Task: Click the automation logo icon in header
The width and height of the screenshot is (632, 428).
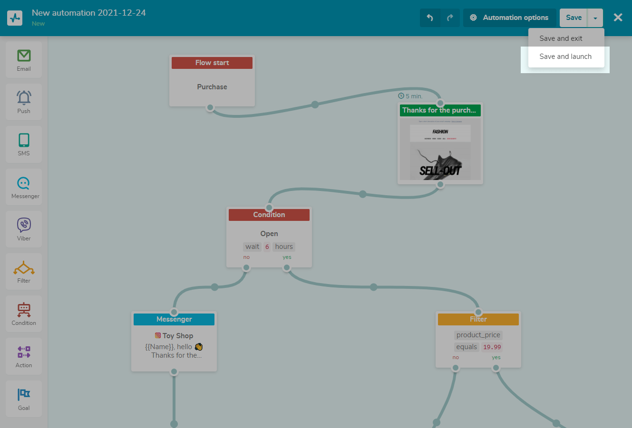Action: 15,18
